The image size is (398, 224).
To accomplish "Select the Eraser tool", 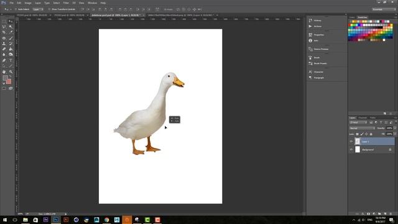I will [x=4, y=49].
